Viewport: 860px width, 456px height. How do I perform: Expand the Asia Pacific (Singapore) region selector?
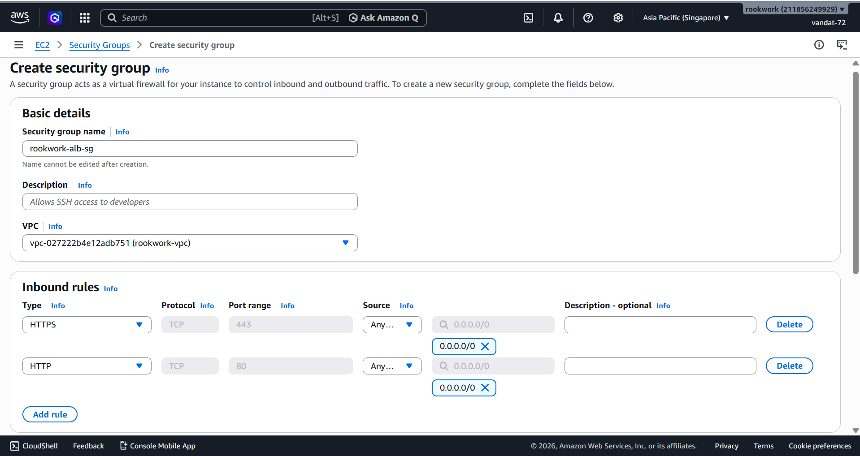click(x=686, y=18)
